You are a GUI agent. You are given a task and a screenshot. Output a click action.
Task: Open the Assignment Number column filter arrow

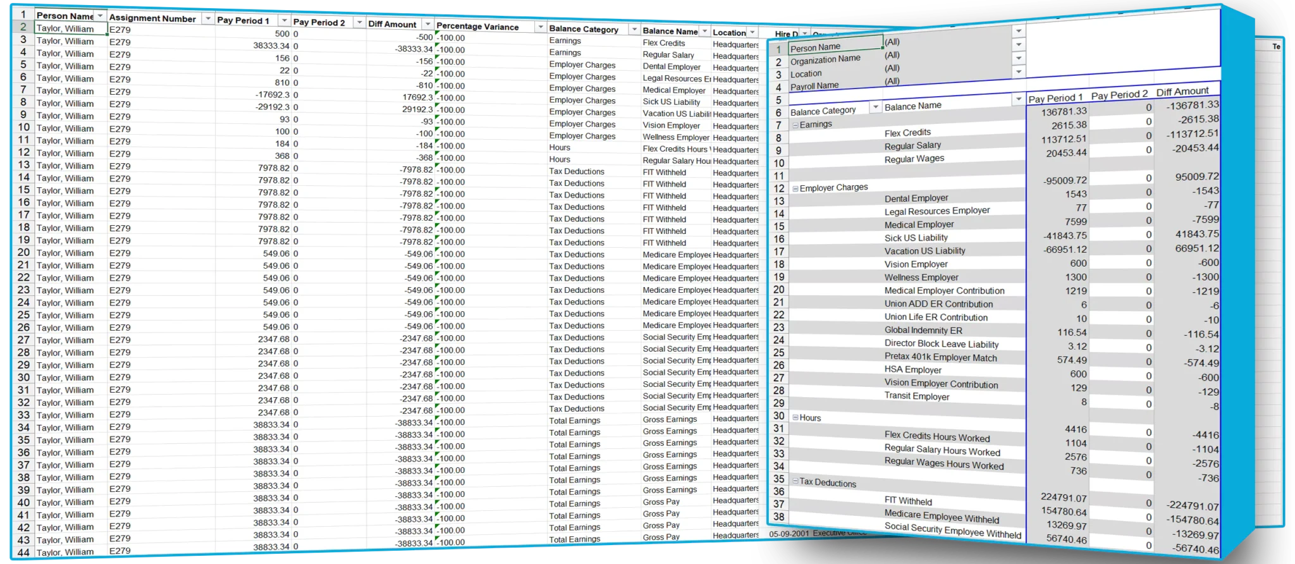[x=207, y=19]
